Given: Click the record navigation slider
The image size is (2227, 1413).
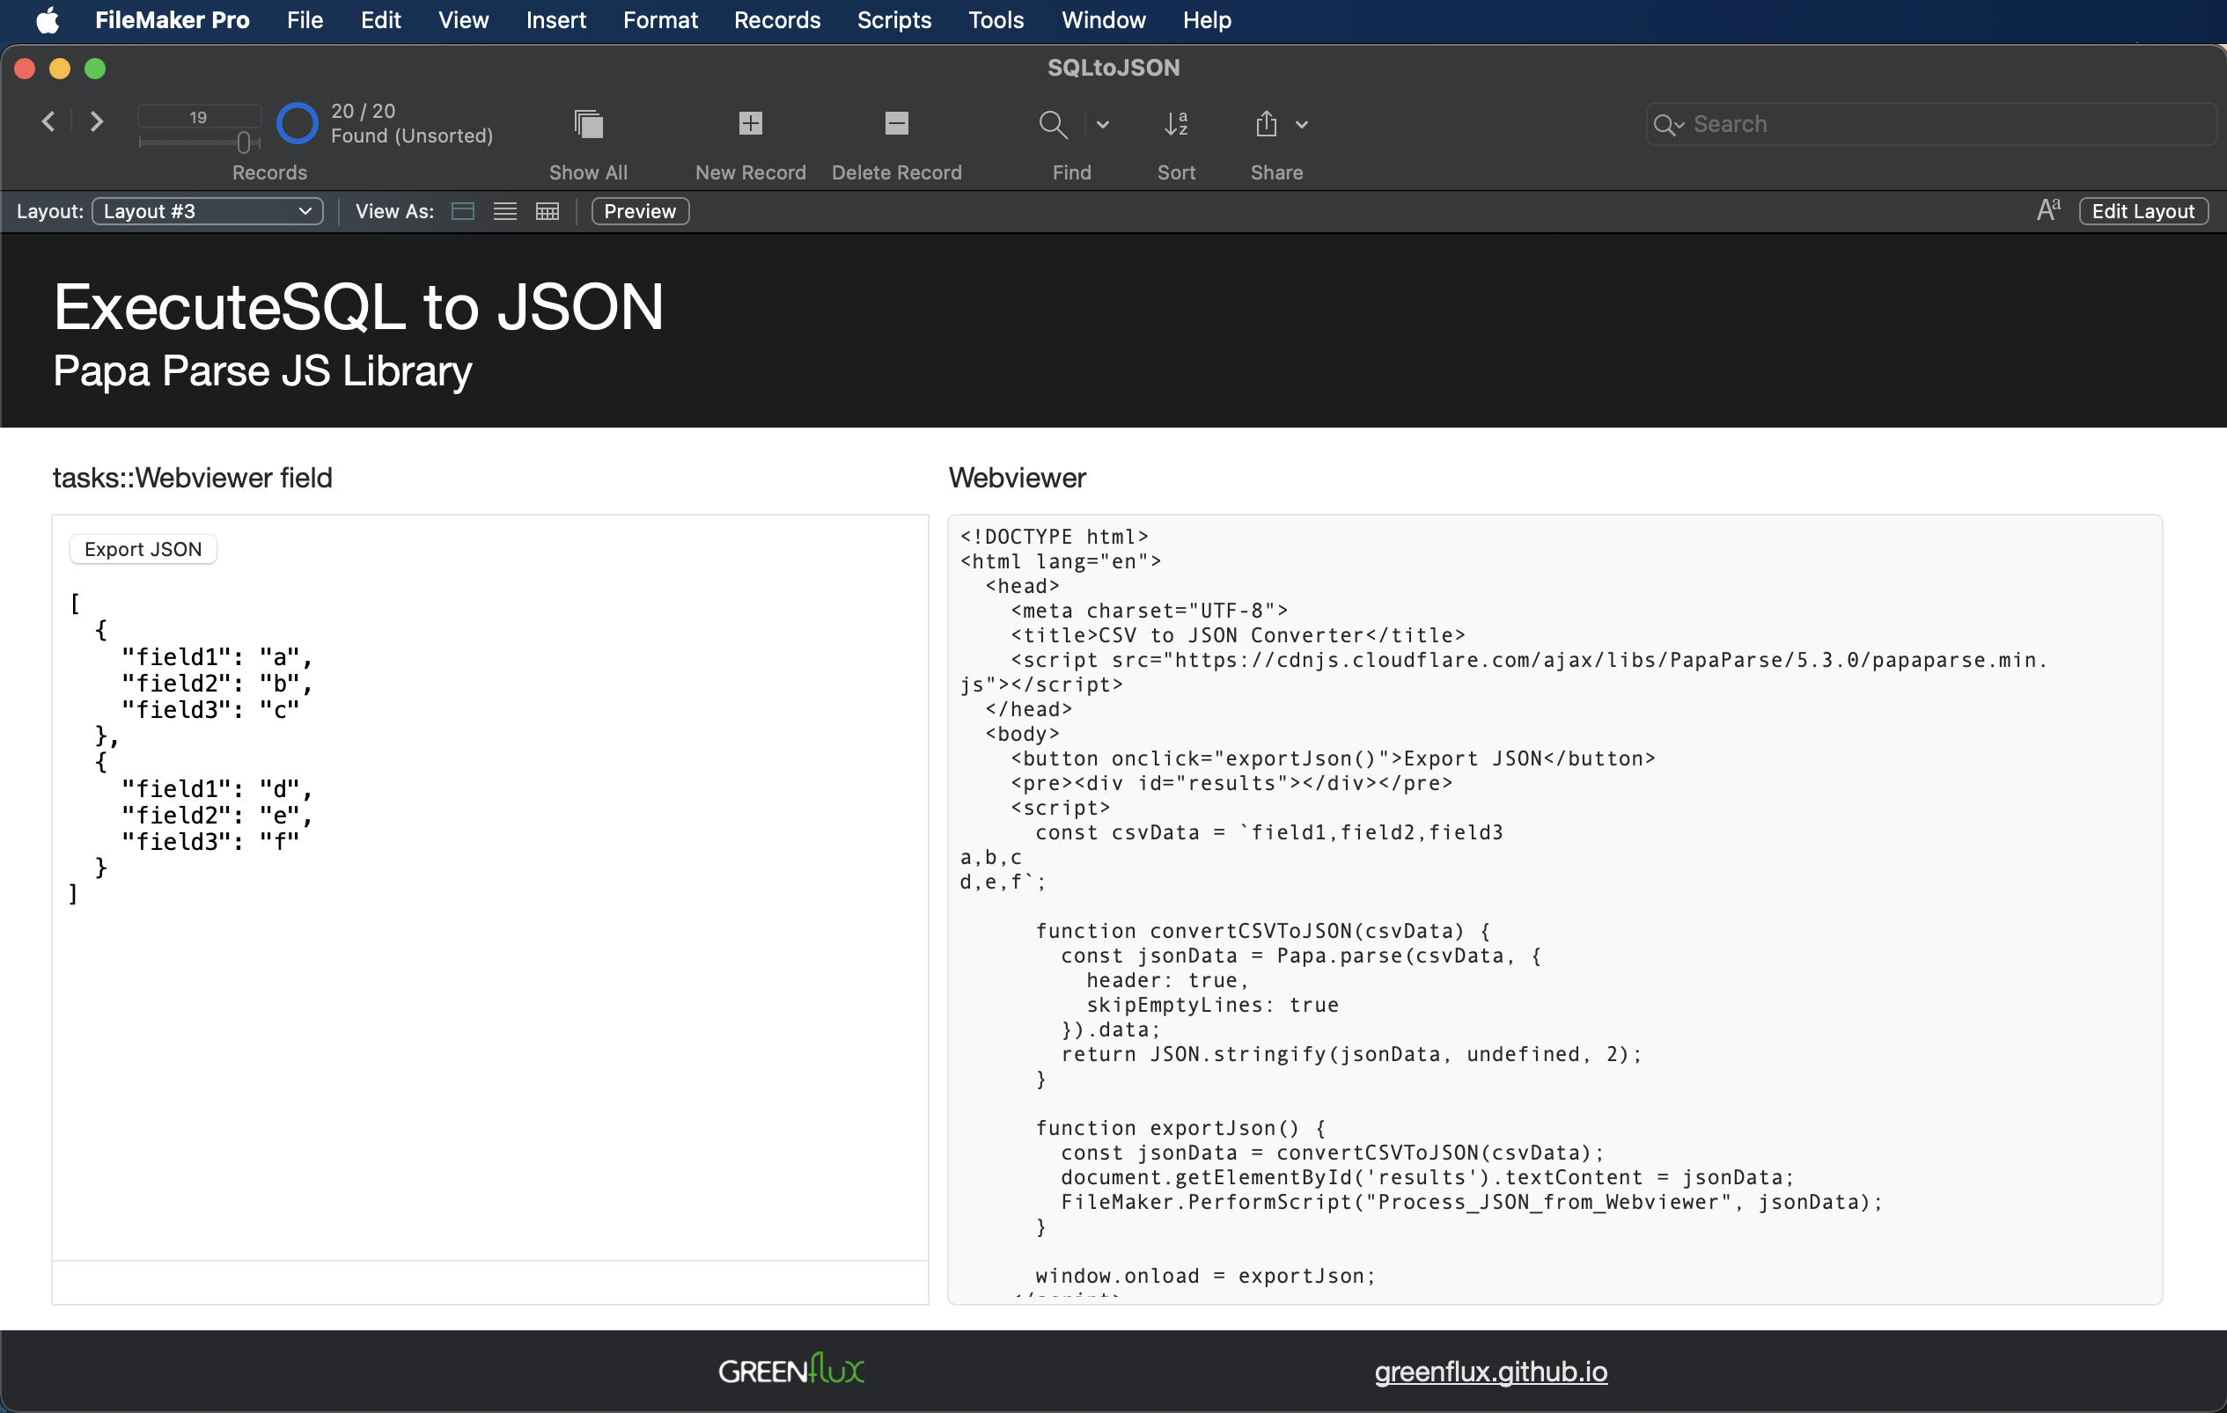Looking at the screenshot, I should 199,142.
